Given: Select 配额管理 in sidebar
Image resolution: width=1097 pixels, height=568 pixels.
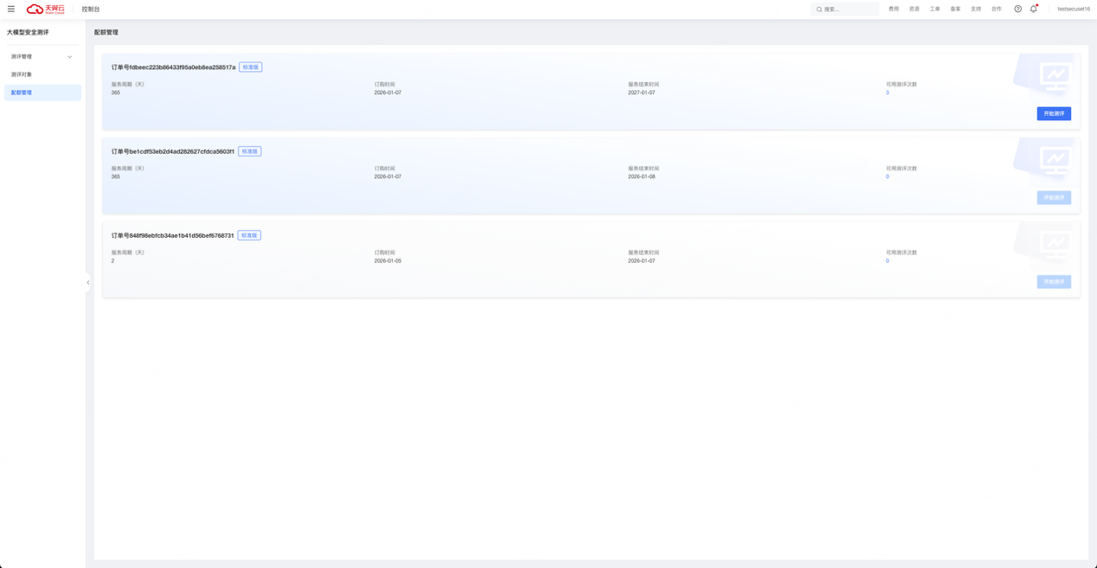Looking at the screenshot, I should tap(42, 93).
